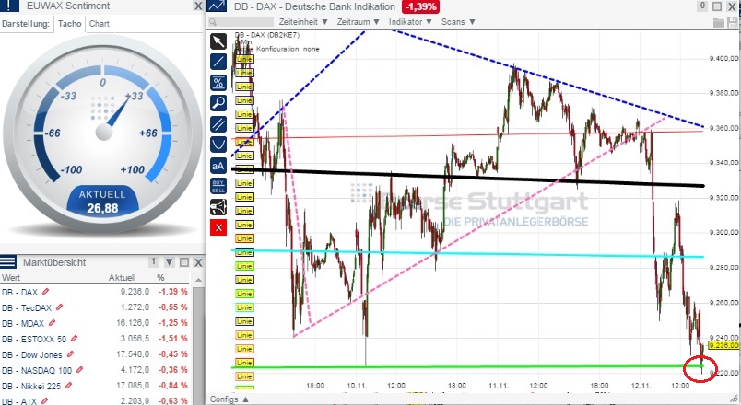Open the Marktübersicht down-arrow menu
Screen dimensions: 741x405
(x=170, y=262)
